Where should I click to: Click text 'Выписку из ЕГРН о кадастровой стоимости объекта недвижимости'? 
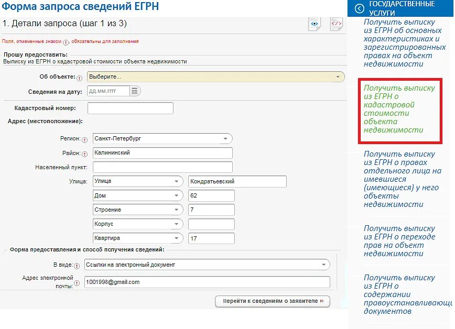(95, 61)
